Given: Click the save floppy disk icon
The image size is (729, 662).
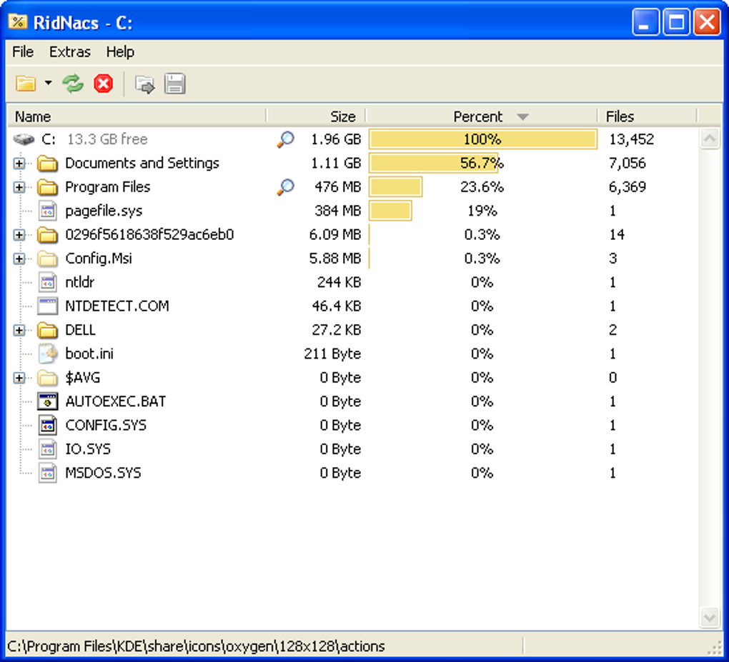Looking at the screenshot, I should coord(175,84).
